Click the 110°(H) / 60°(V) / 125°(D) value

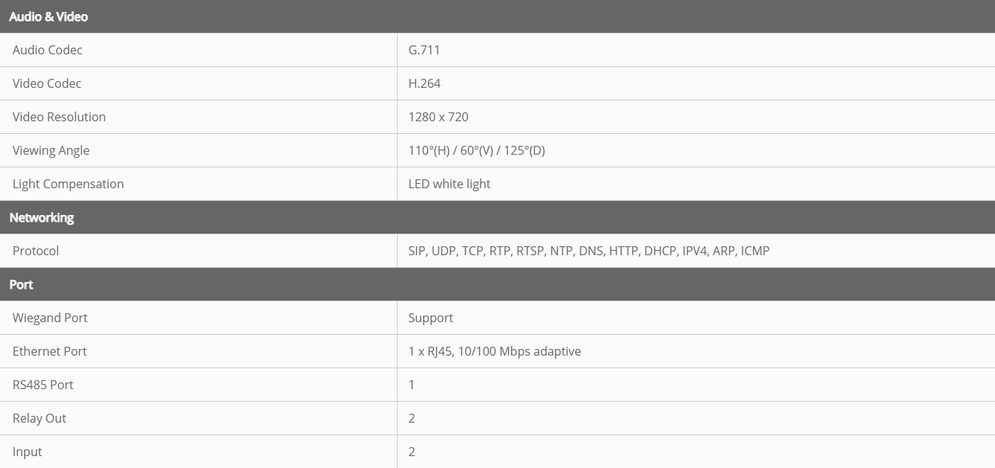tap(477, 150)
